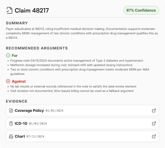
Task: Open ICD-10 via its external link icon
Action: (x=154, y=123)
